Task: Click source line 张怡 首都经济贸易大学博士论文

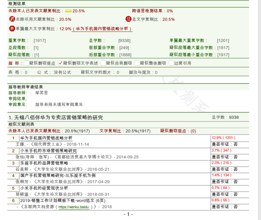Action: (x=77, y=157)
